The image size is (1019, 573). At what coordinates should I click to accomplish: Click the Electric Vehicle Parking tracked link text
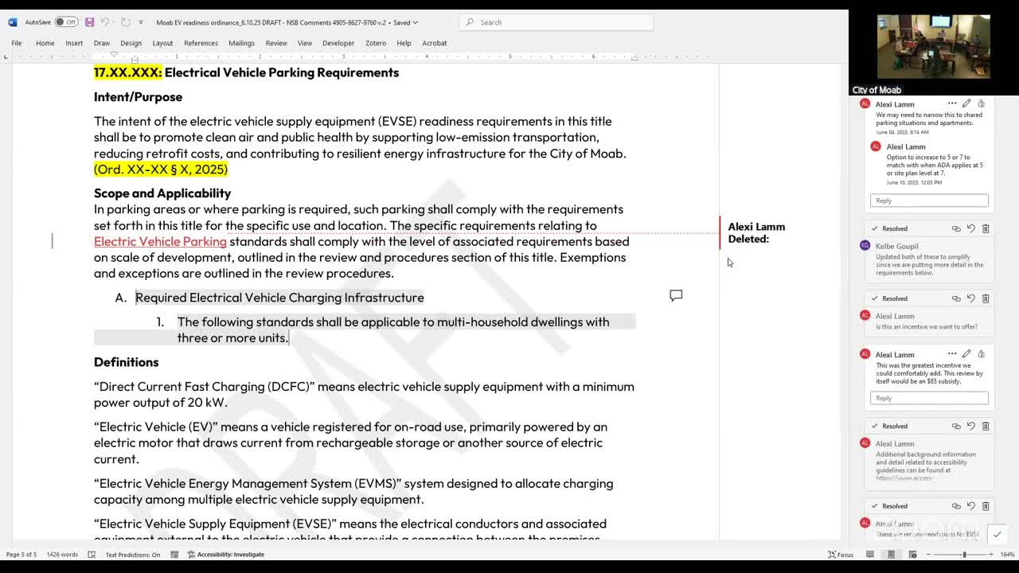[x=160, y=241]
